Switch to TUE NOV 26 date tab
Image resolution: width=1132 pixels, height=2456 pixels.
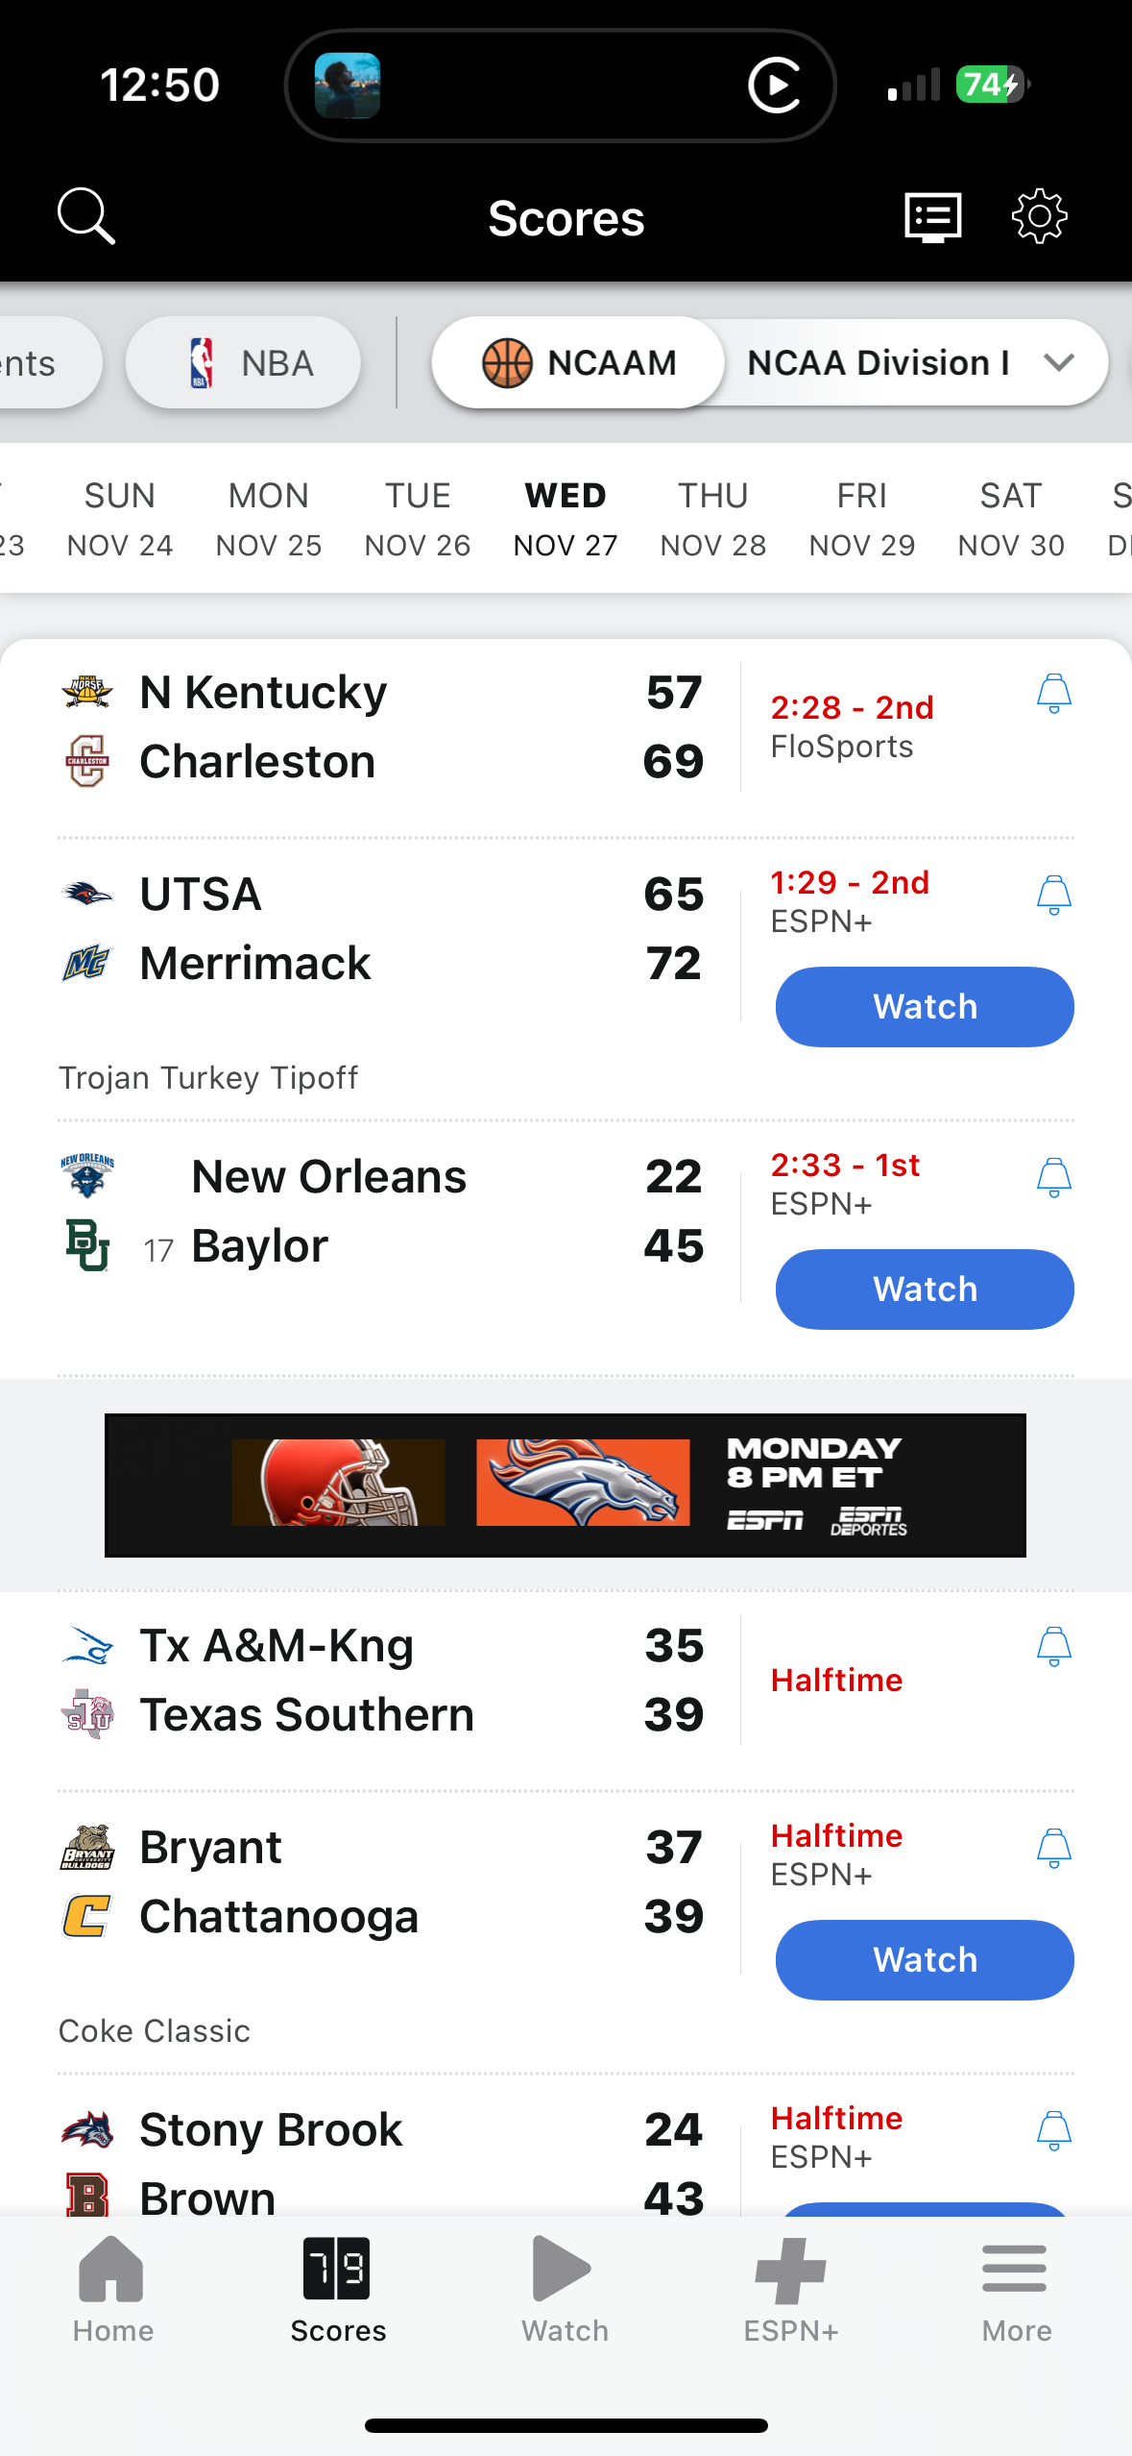point(417,519)
